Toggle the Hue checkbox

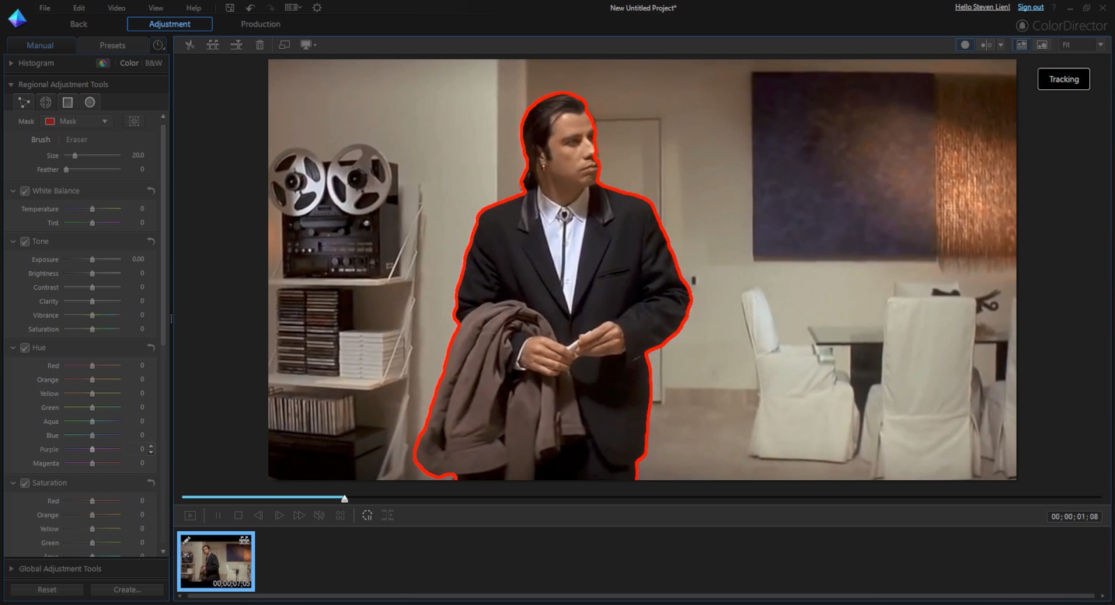tap(25, 348)
